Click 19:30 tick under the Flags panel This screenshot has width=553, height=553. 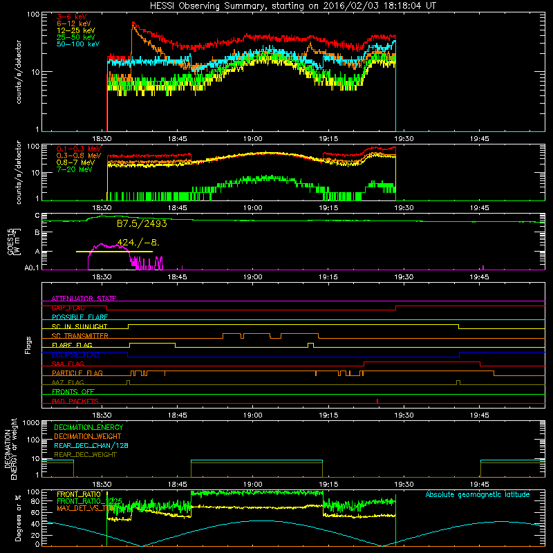click(404, 415)
